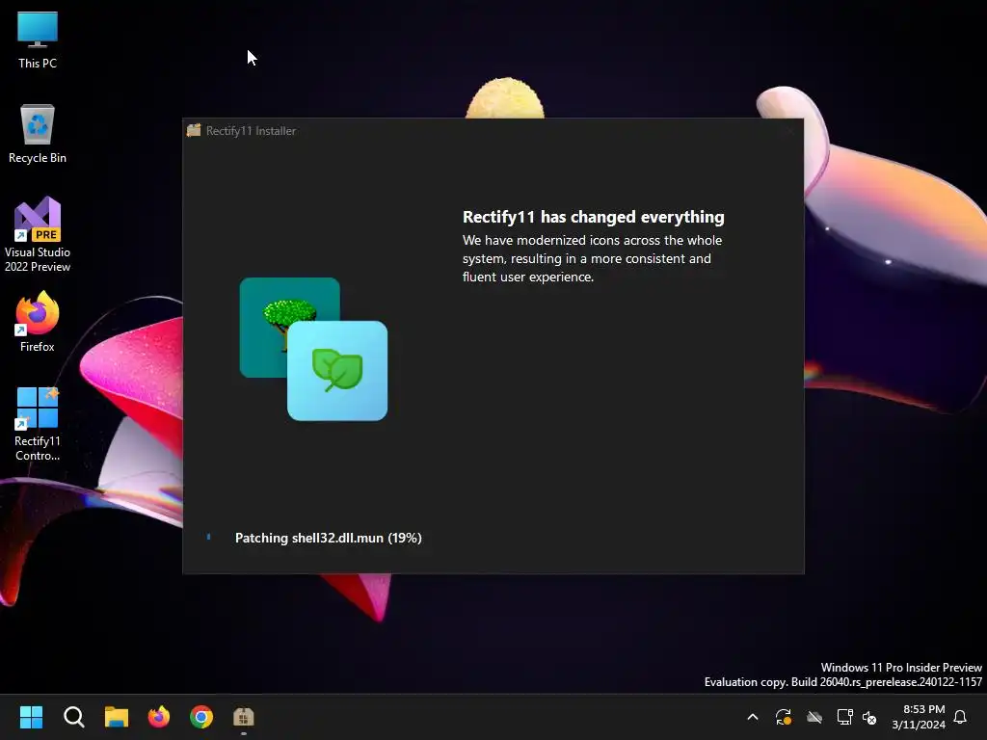Open the Windows Start menu
Image resolution: width=987 pixels, height=740 pixels.
31,717
